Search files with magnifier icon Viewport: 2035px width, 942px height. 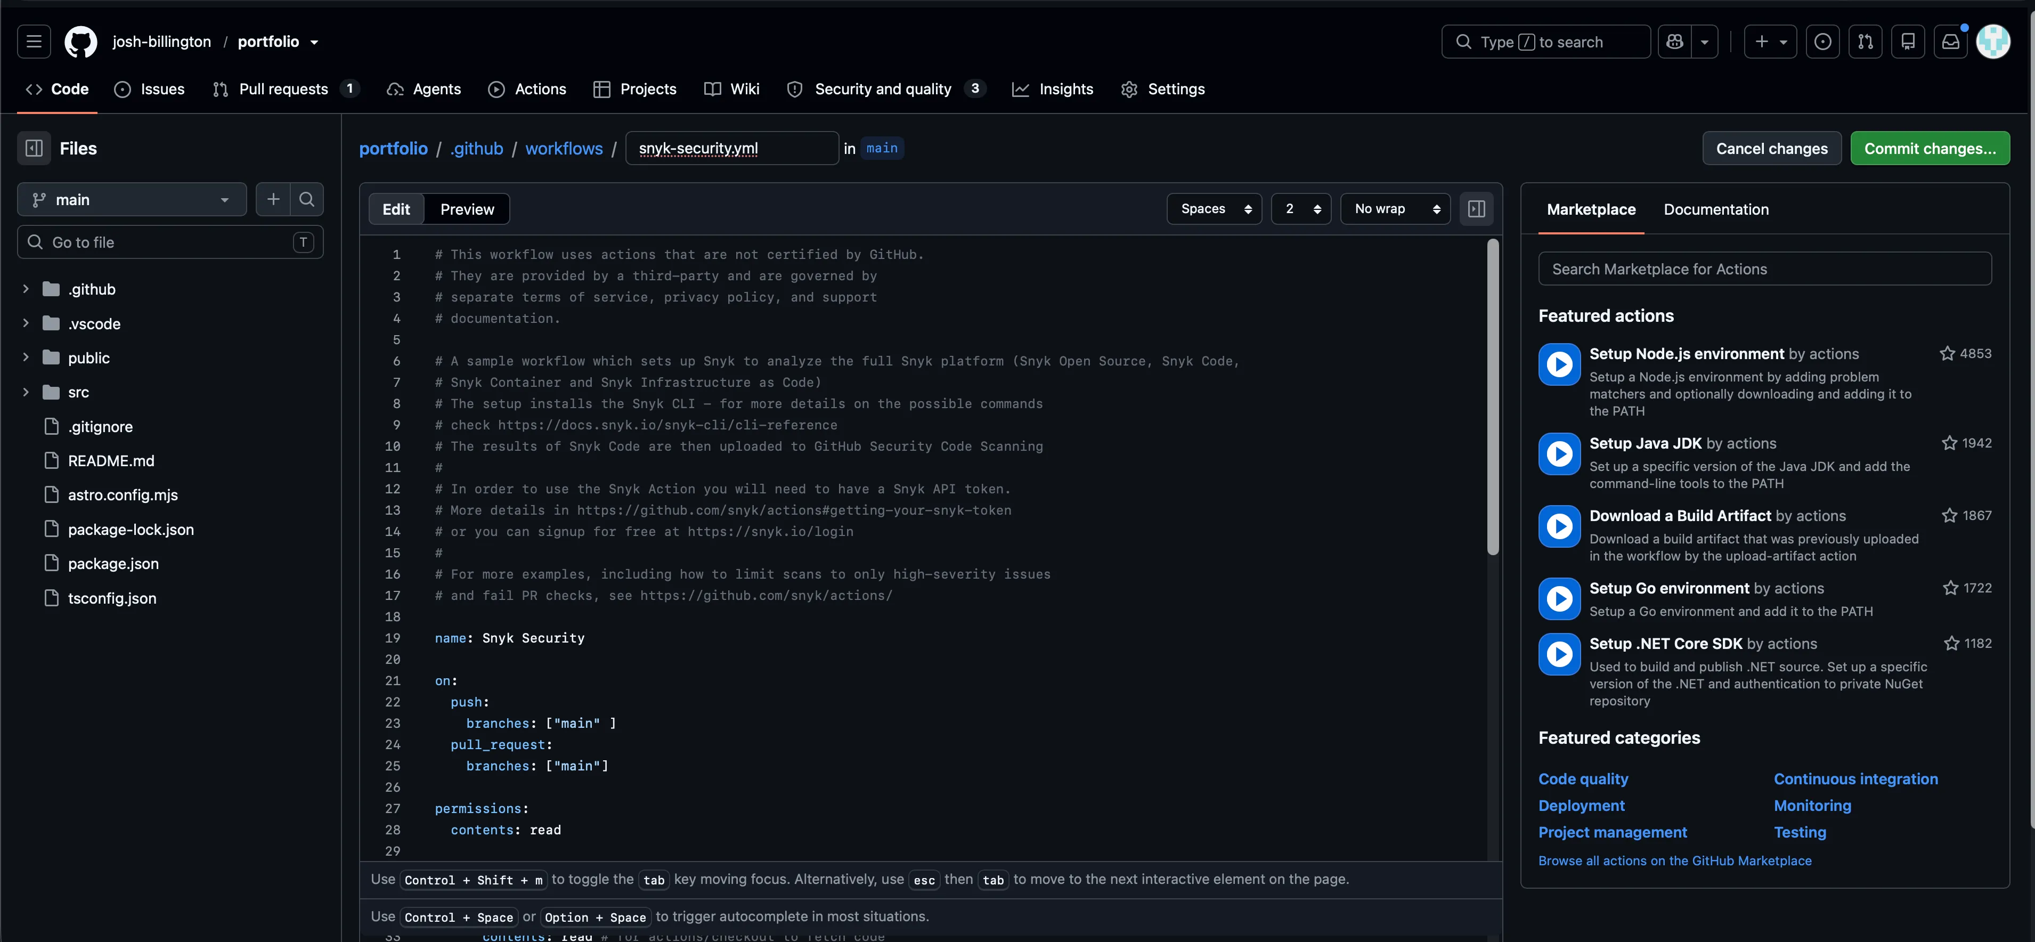[306, 200]
